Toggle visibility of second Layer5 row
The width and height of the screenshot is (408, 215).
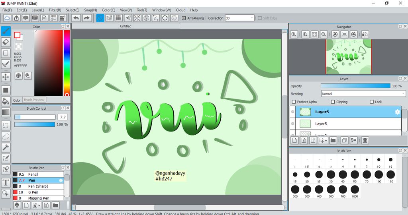click(293, 124)
